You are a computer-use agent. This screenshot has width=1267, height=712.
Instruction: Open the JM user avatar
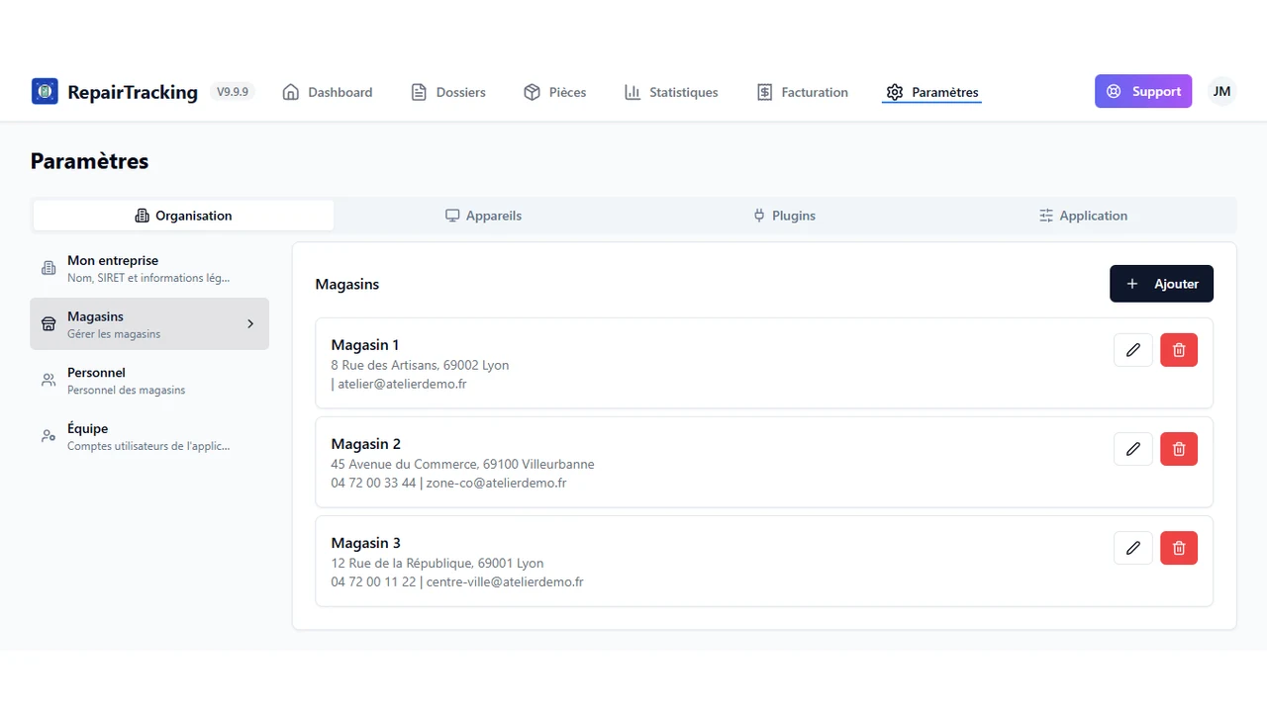pos(1222,91)
